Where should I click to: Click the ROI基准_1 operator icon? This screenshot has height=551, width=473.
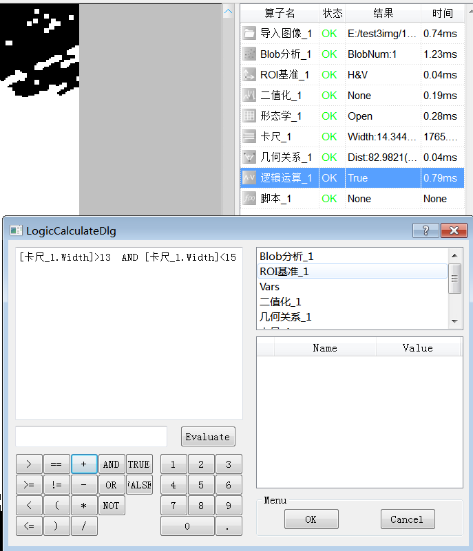249,74
